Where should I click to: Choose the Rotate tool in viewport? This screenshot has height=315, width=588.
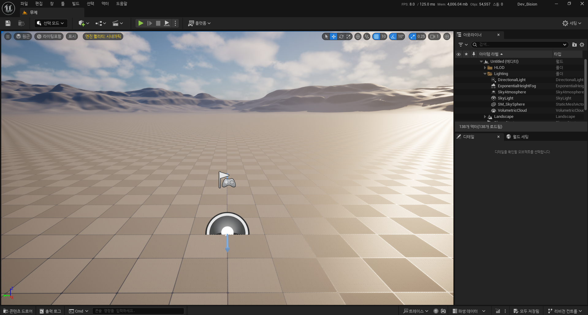[341, 36]
